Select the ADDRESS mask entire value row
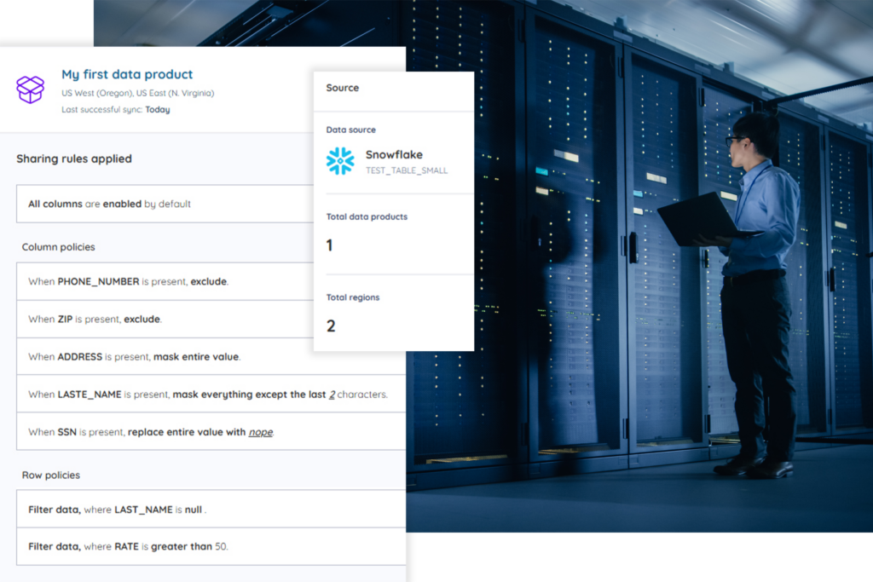Viewport: 873px width, 582px height. point(211,357)
